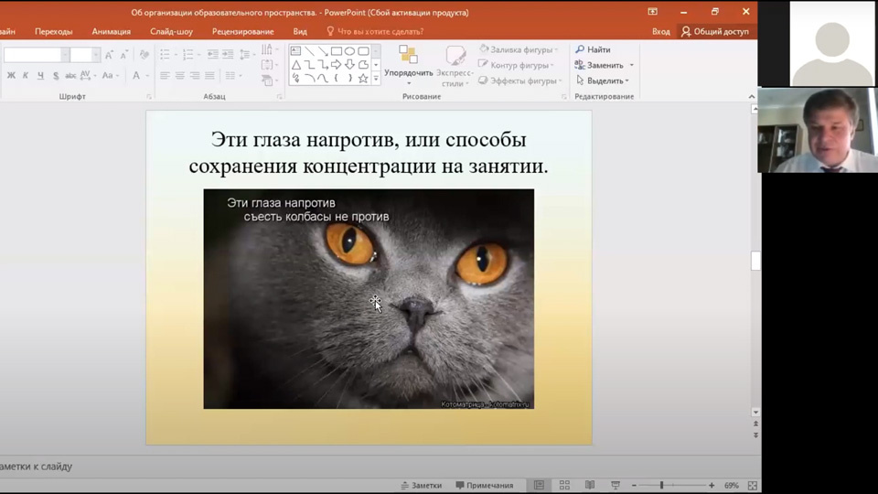Open reading view from status bar
The image size is (878, 494).
click(590, 485)
